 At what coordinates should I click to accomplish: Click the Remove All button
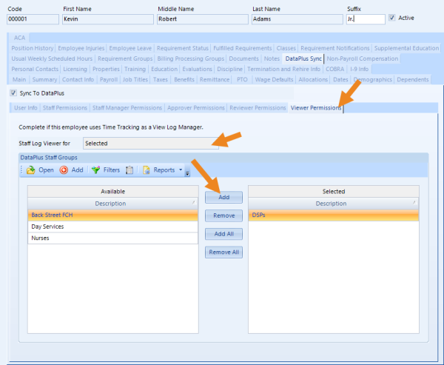223,252
